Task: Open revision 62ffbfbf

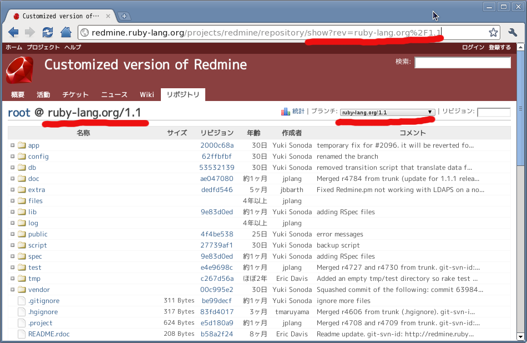Action: click(217, 157)
